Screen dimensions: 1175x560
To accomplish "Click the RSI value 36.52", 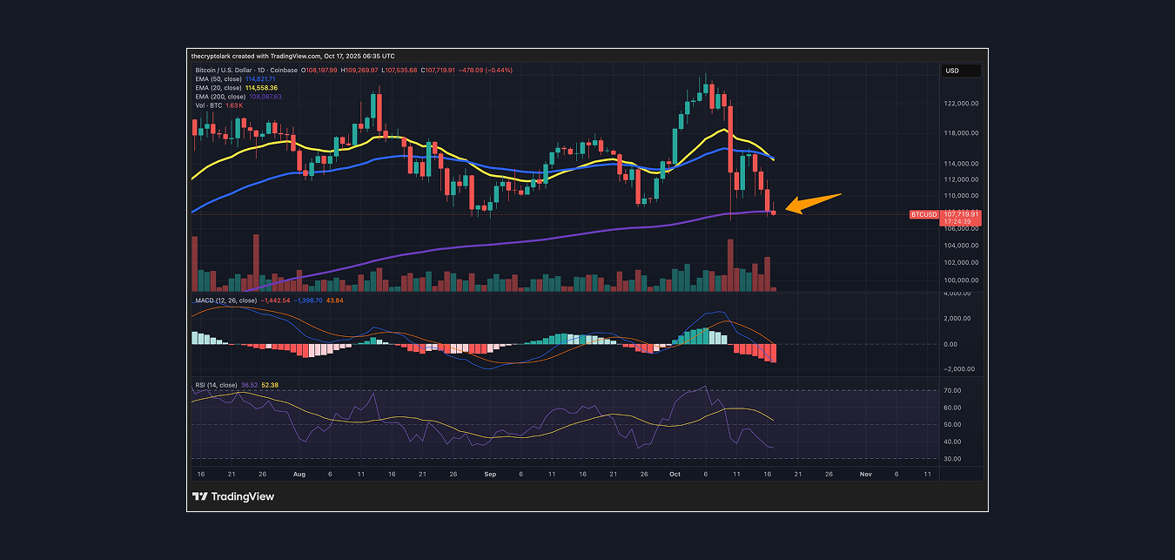I will click(x=248, y=385).
